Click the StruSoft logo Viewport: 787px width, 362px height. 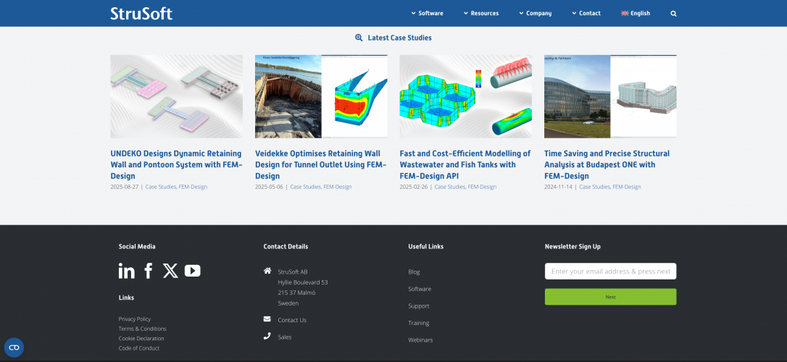pyautogui.click(x=141, y=14)
